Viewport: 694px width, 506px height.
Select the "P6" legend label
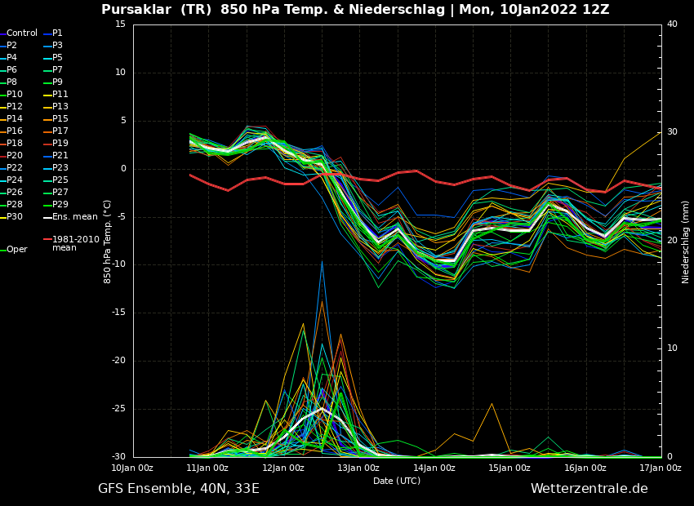coord(11,70)
